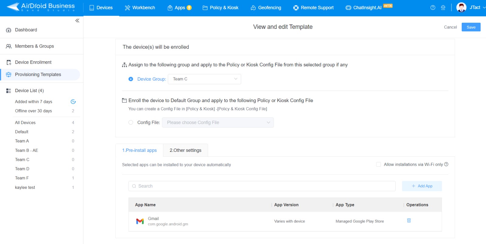Viewport: 486px width, 244px height.
Task: Click the App Type column header
Action: (345, 205)
